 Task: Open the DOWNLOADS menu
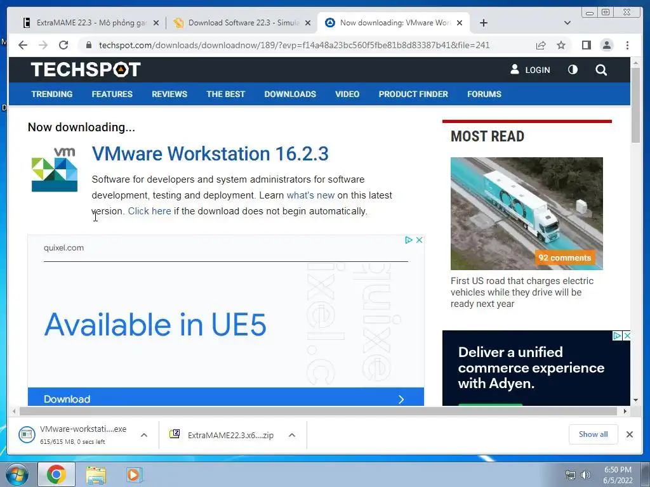pos(290,94)
